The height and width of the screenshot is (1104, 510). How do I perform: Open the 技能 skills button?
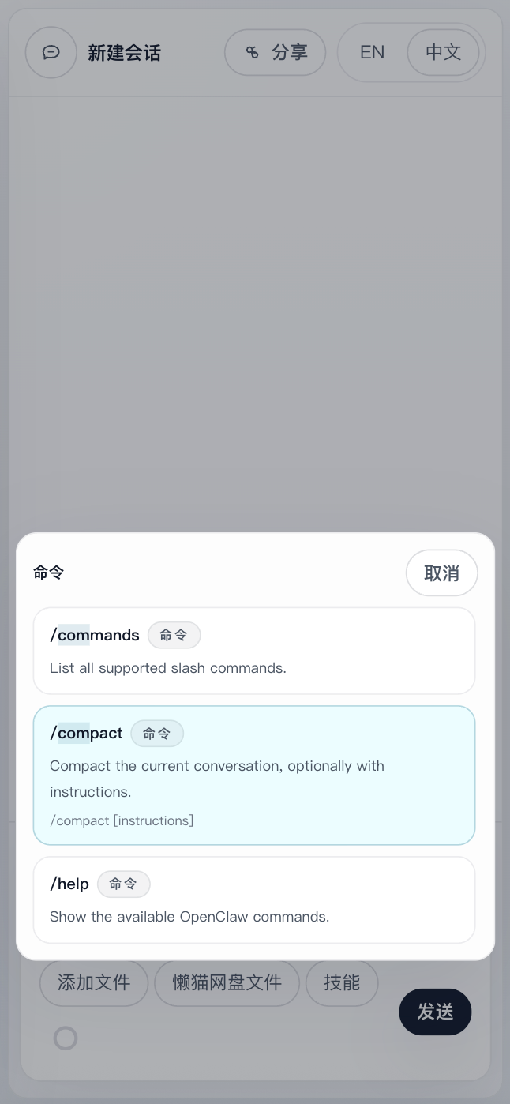tap(342, 983)
